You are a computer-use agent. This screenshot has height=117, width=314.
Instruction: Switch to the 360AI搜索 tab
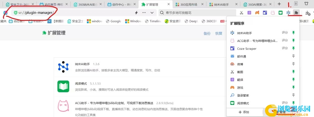click(x=257, y=4)
